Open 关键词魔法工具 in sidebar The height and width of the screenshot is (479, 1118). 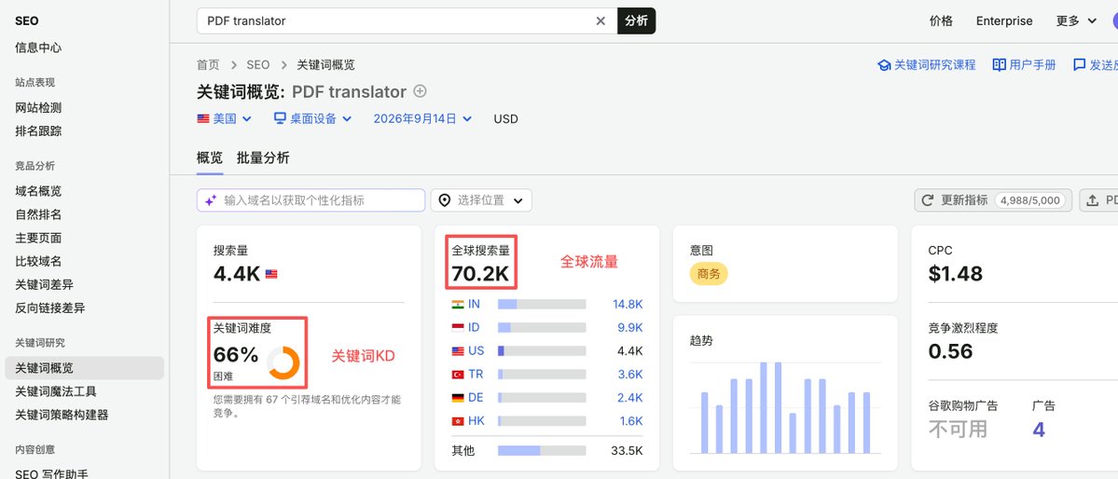56,391
